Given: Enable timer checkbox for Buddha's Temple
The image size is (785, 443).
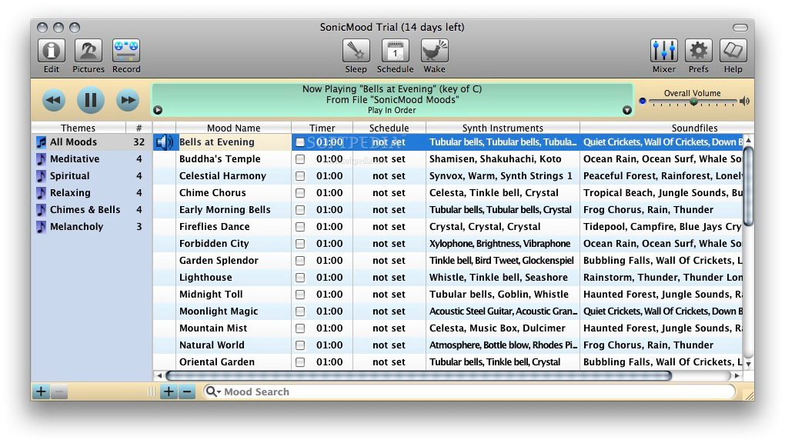Looking at the screenshot, I should click(300, 159).
